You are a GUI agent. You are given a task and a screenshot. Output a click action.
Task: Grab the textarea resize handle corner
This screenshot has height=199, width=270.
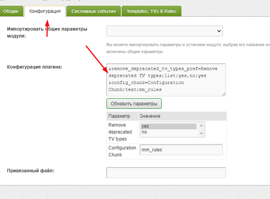coord(224,94)
